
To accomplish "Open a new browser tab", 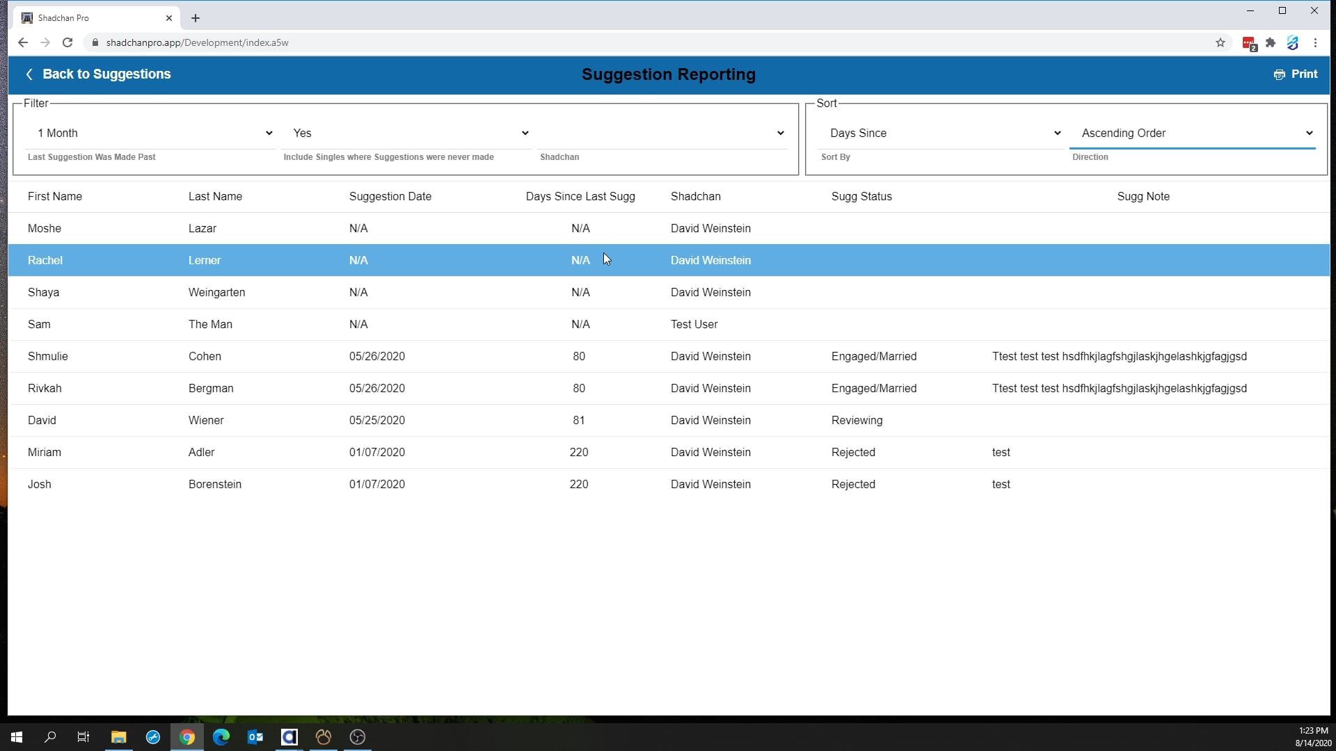I will 196,18.
